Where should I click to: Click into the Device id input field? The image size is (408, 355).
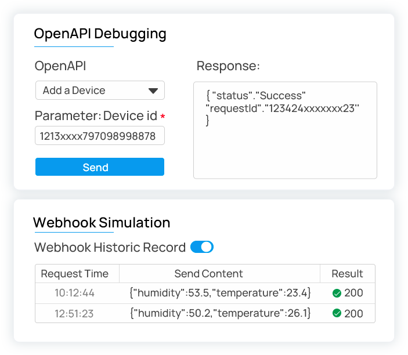(x=99, y=136)
